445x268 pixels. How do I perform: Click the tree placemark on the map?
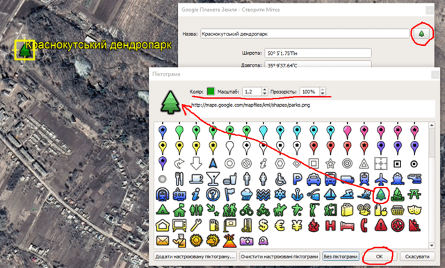[x=25, y=51]
